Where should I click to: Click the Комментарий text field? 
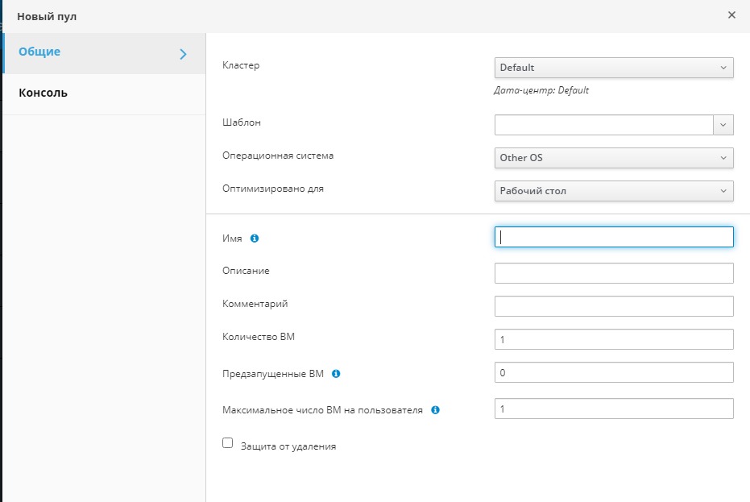pos(613,306)
